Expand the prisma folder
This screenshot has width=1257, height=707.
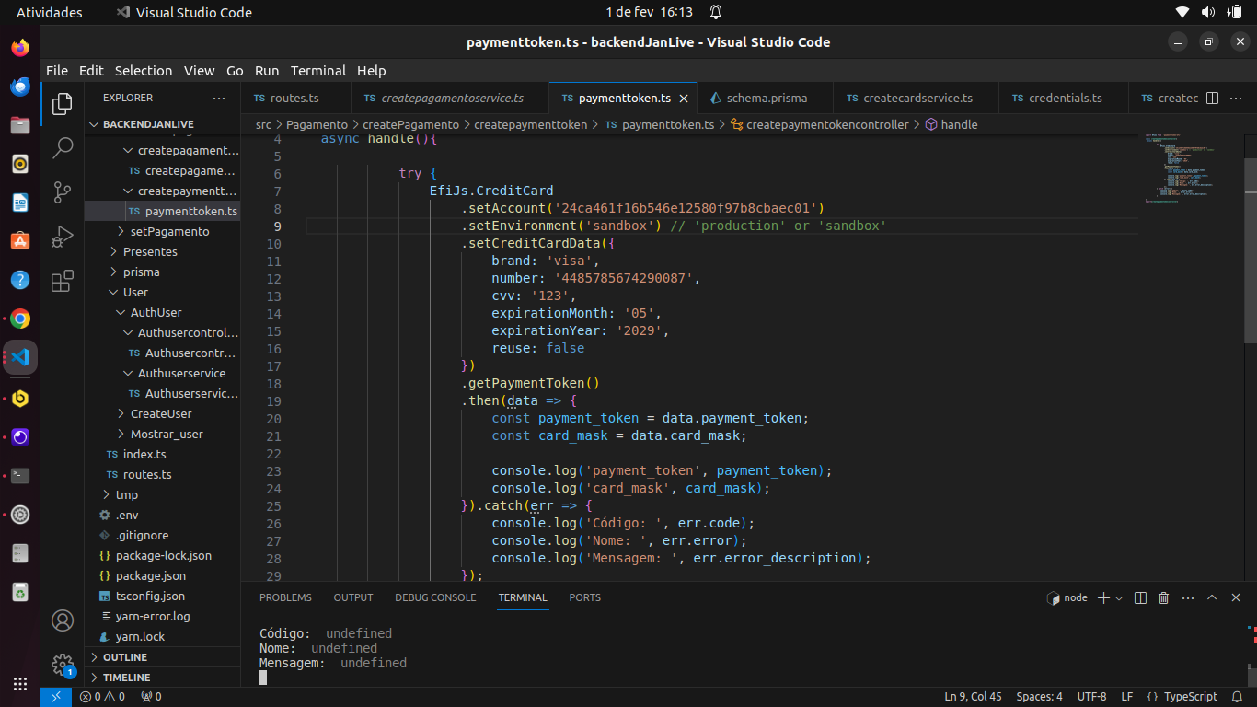click(162, 272)
